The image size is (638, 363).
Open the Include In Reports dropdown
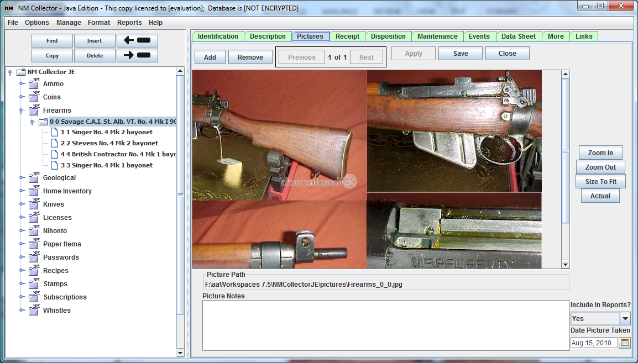(625, 319)
